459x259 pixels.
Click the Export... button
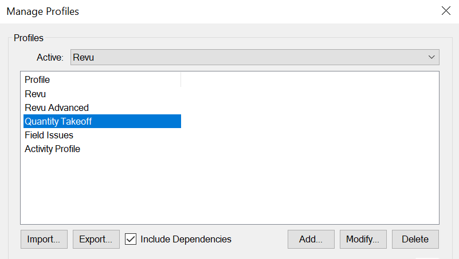tap(96, 239)
